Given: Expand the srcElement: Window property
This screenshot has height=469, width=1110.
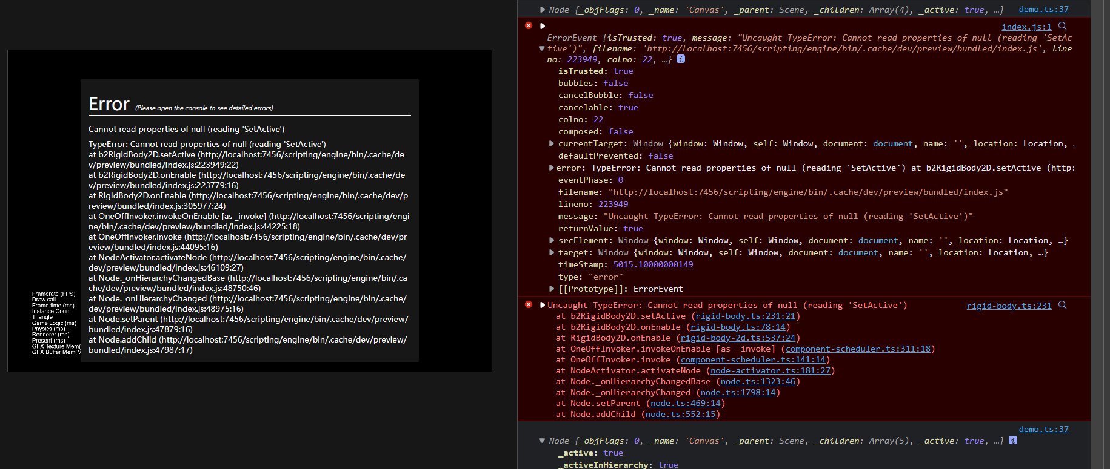Looking at the screenshot, I should tap(552, 240).
